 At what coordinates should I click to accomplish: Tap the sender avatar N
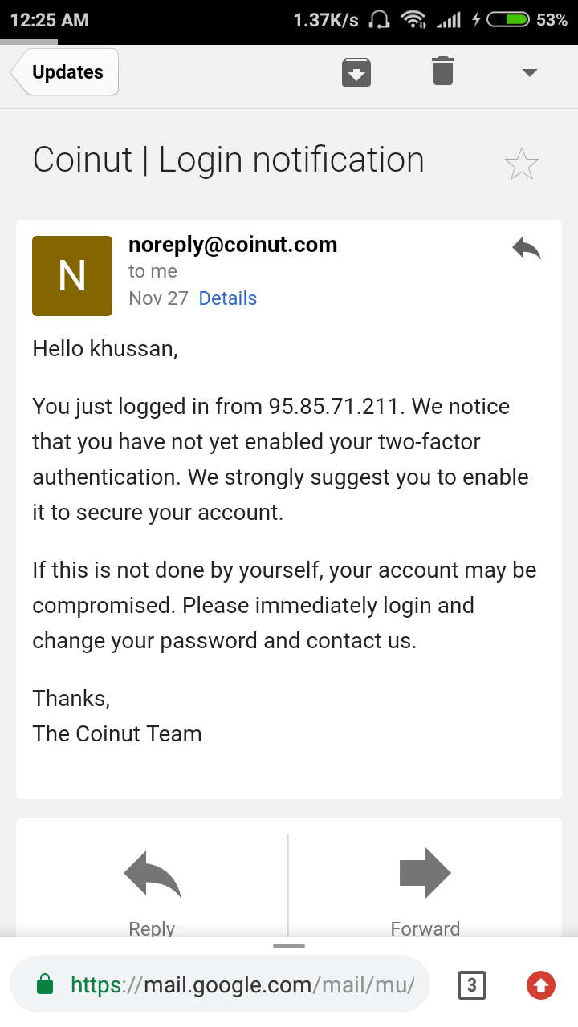pos(72,276)
